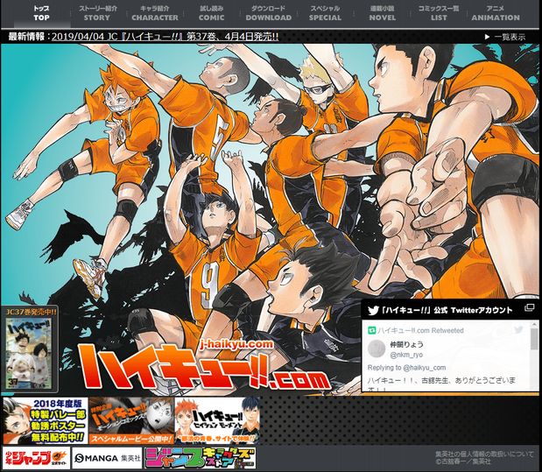The width and height of the screenshot is (542, 472).
Task: Click the 最新情報 label
Action: pos(27,36)
